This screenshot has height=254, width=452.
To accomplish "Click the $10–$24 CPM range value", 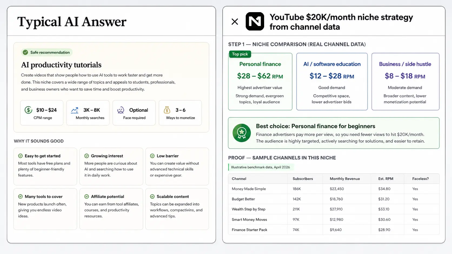I will (46, 110).
